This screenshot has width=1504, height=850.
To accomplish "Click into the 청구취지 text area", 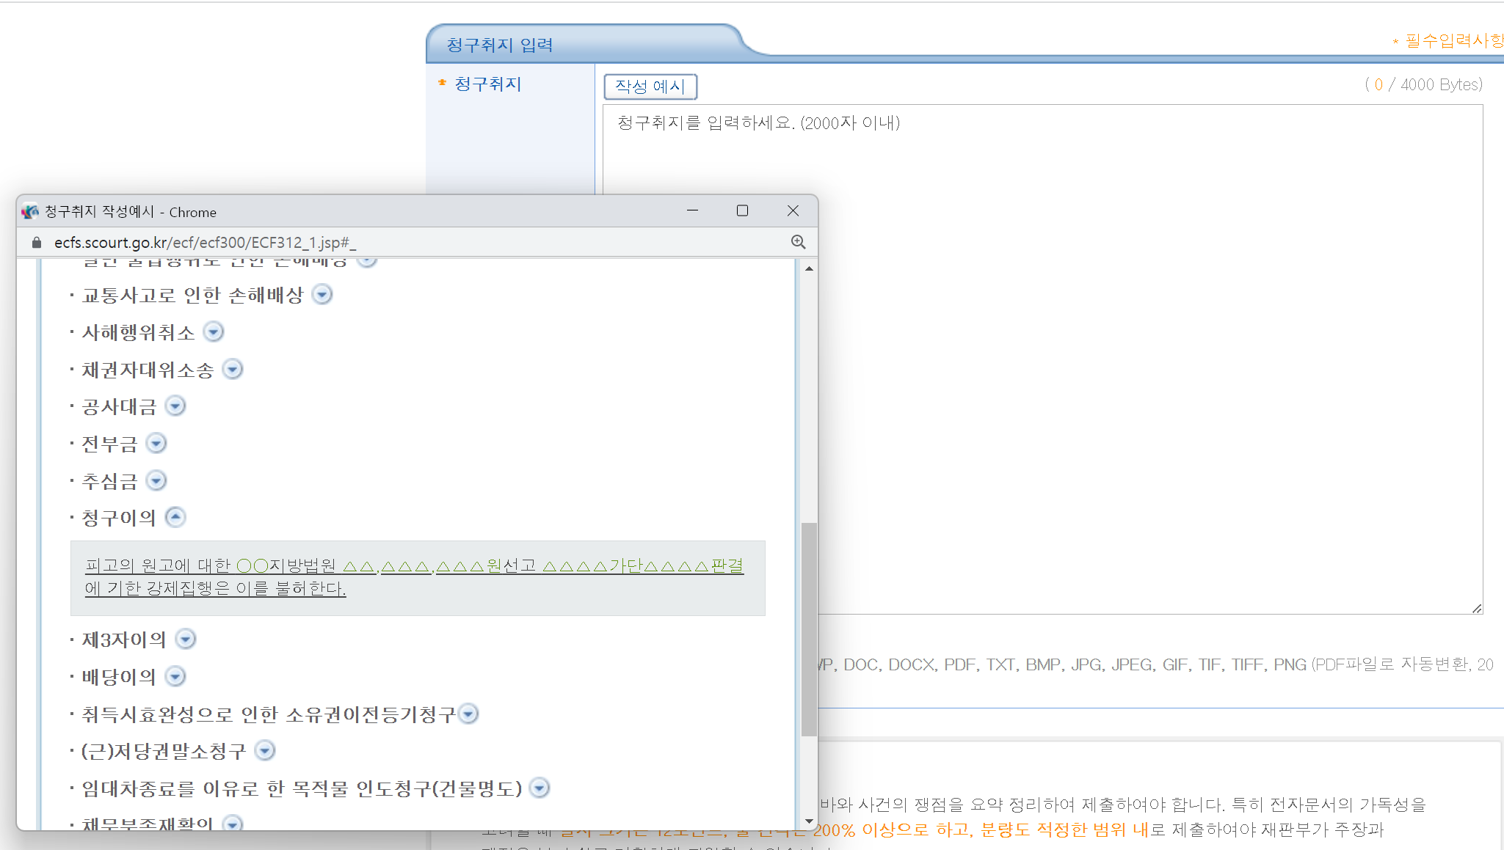I will (1042, 359).
